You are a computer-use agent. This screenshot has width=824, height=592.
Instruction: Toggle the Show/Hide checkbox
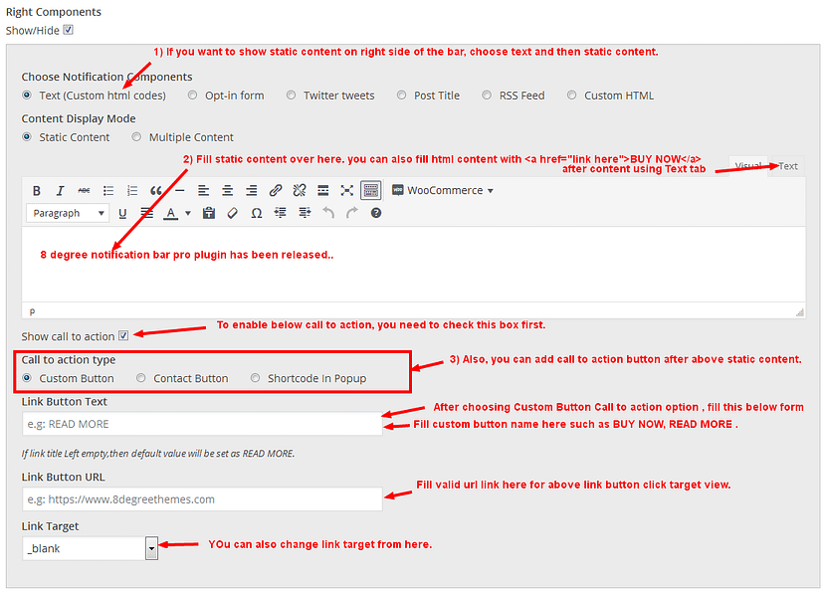[69, 30]
